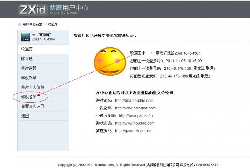Click USER.ZIXIA.COM text in header
This screenshot has height=168, width=250.
click(64, 13)
